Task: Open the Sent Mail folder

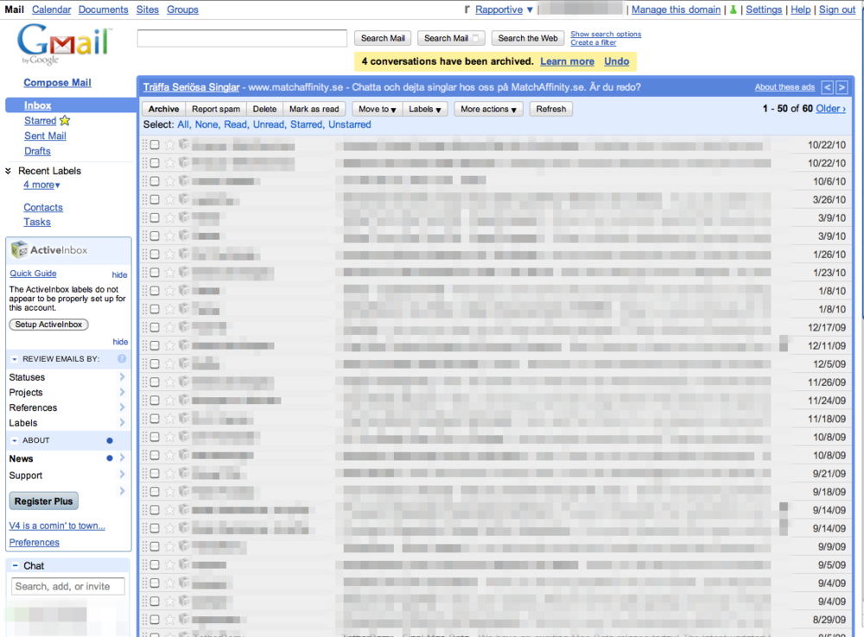Action: [x=45, y=136]
